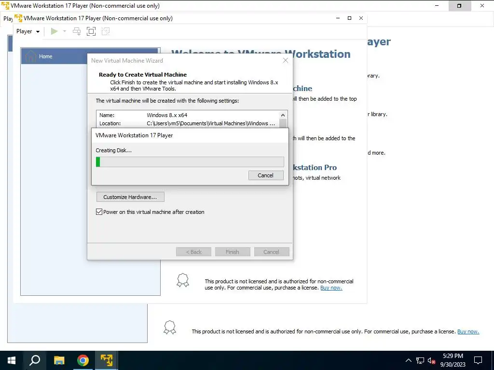This screenshot has height=370, width=494.
Task: Open the notification center icon
Action: point(478,360)
